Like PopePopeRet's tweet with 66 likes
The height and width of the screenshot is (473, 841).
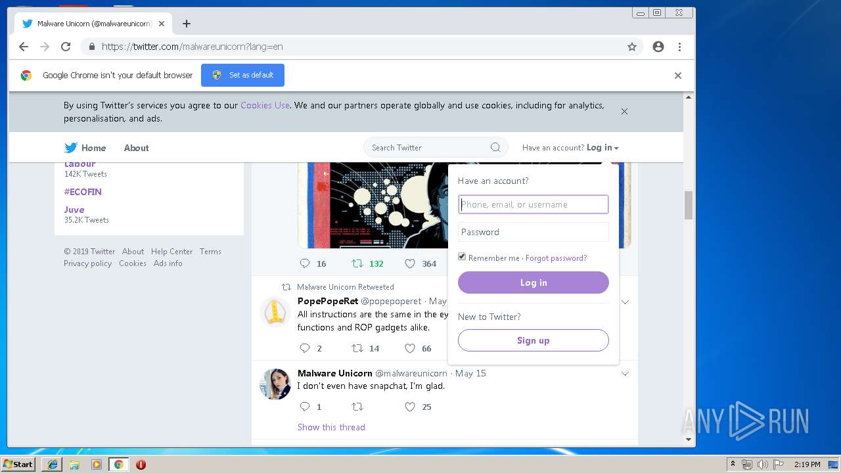click(x=410, y=348)
